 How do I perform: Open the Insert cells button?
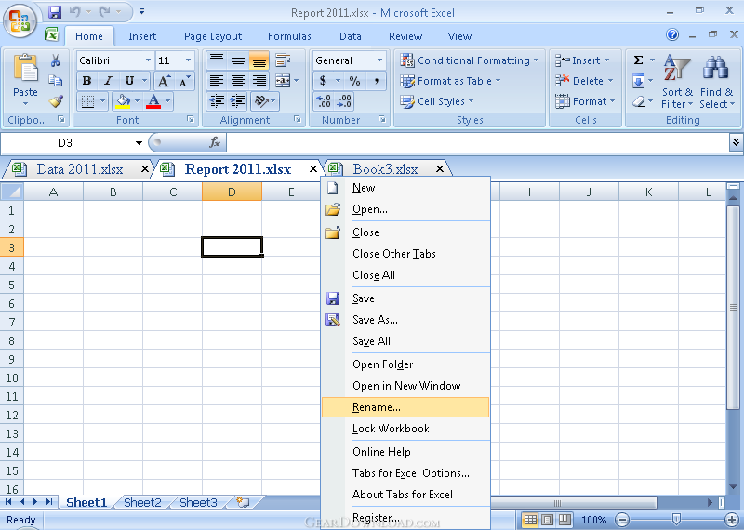pos(582,60)
